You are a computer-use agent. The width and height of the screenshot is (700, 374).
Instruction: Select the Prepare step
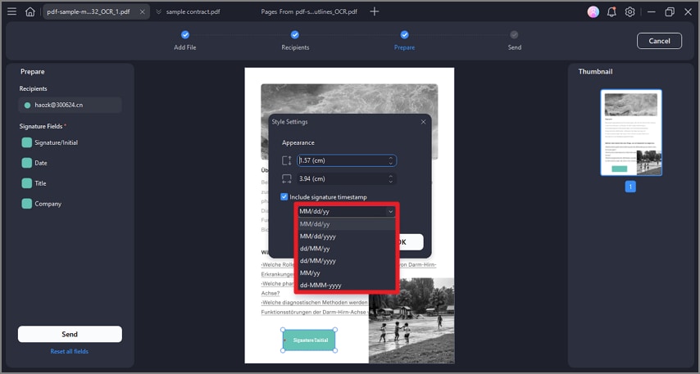click(404, 41)
